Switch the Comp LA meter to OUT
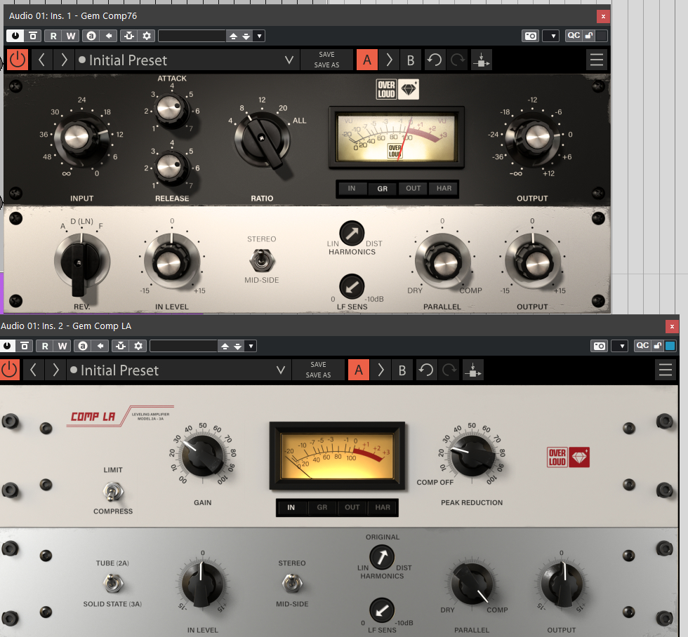This screenshot has height=637, width=688. pos(352,507)
